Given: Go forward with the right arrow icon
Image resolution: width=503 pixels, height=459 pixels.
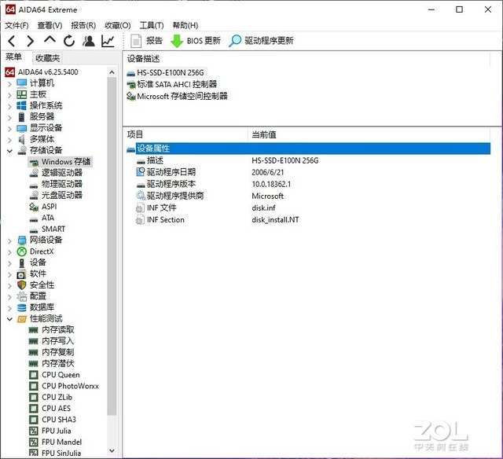Looking at the screenshot, I should (30, 41).
